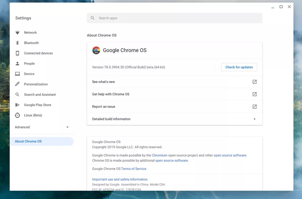Click the Chrome OS Beta logo

(96, 50)
